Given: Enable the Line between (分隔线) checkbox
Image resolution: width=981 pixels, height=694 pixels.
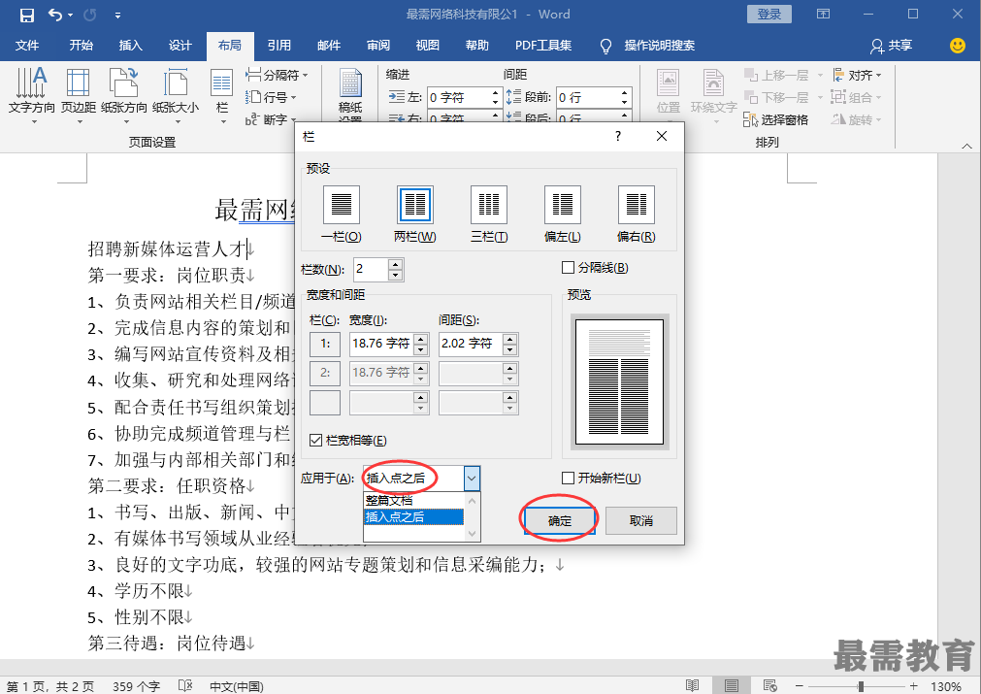Looking at the screenshot, I should (x=568, y=268).
